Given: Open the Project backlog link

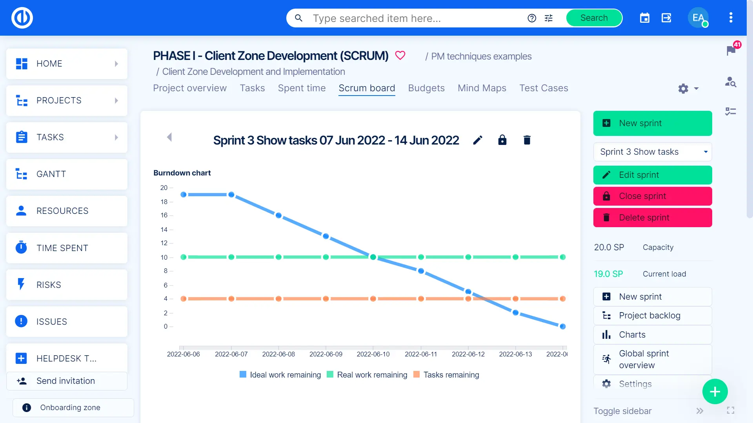Looking at the screenshot, I should [649, 316].
